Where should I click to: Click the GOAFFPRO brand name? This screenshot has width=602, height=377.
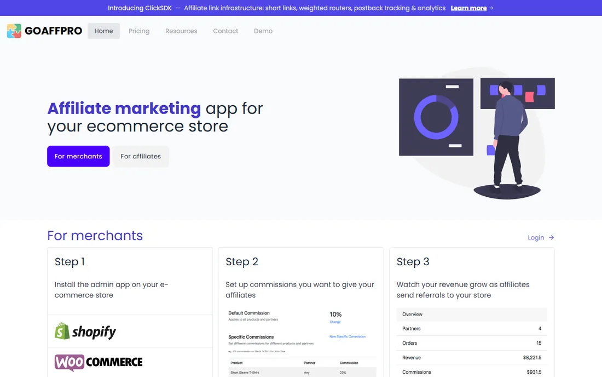[54, 31]
